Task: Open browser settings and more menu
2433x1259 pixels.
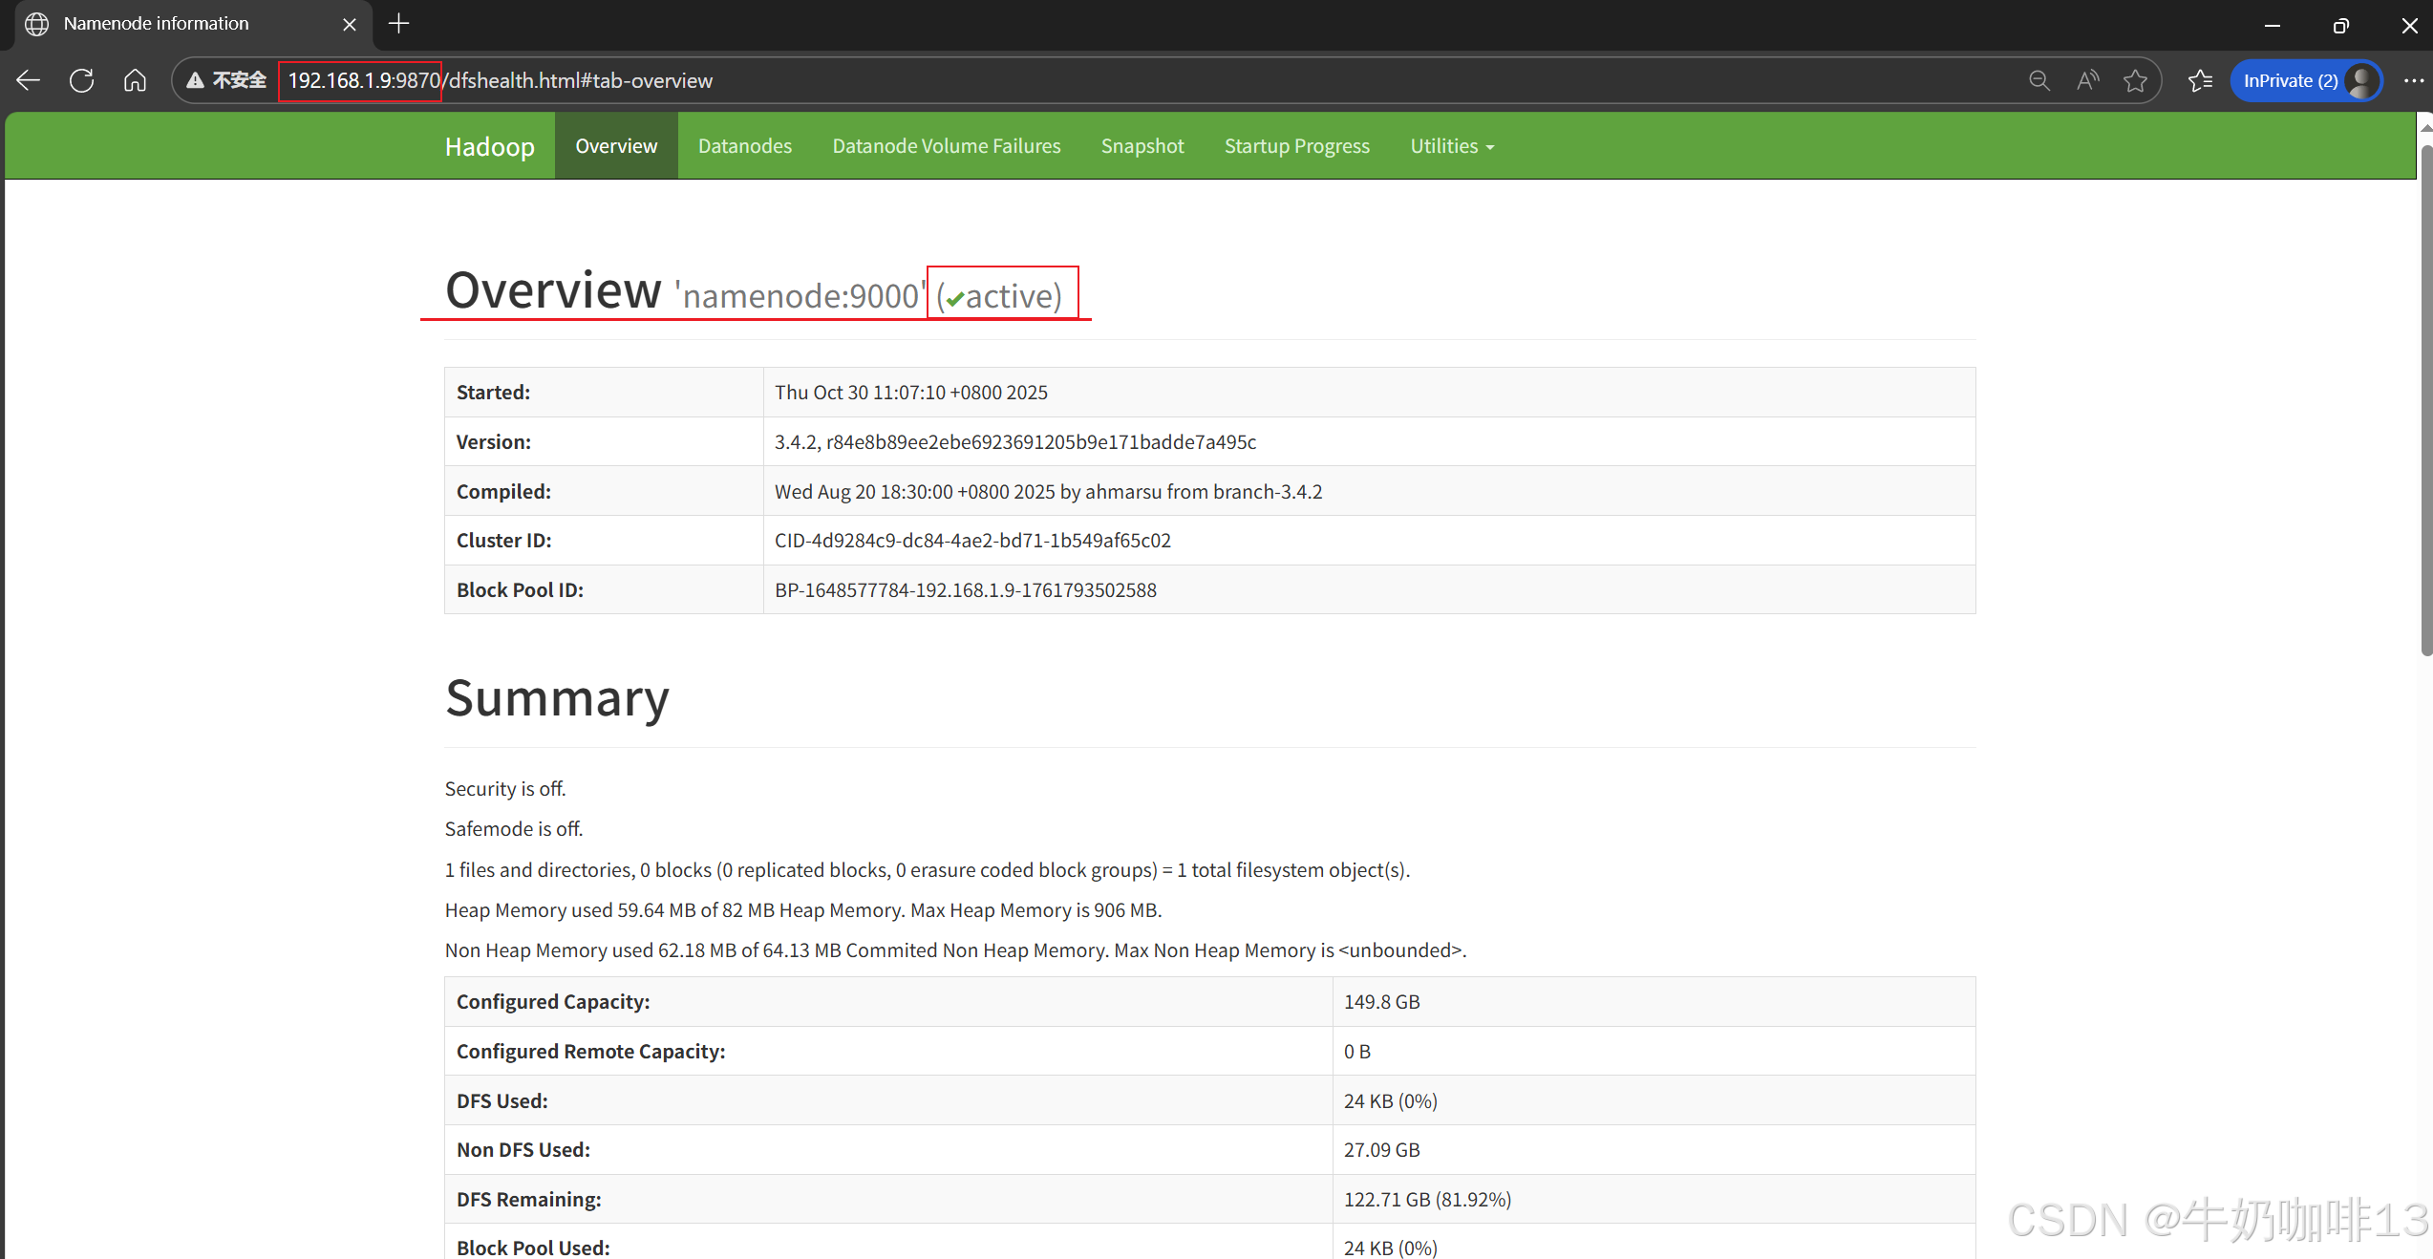Action: coord(2413,80)
